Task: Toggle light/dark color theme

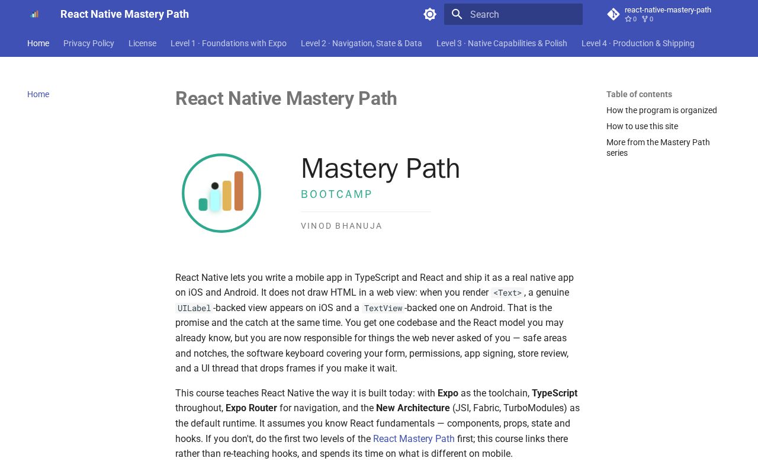Action: (x=430, y=14)
